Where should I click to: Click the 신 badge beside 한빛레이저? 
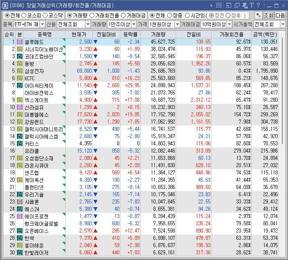20,252
